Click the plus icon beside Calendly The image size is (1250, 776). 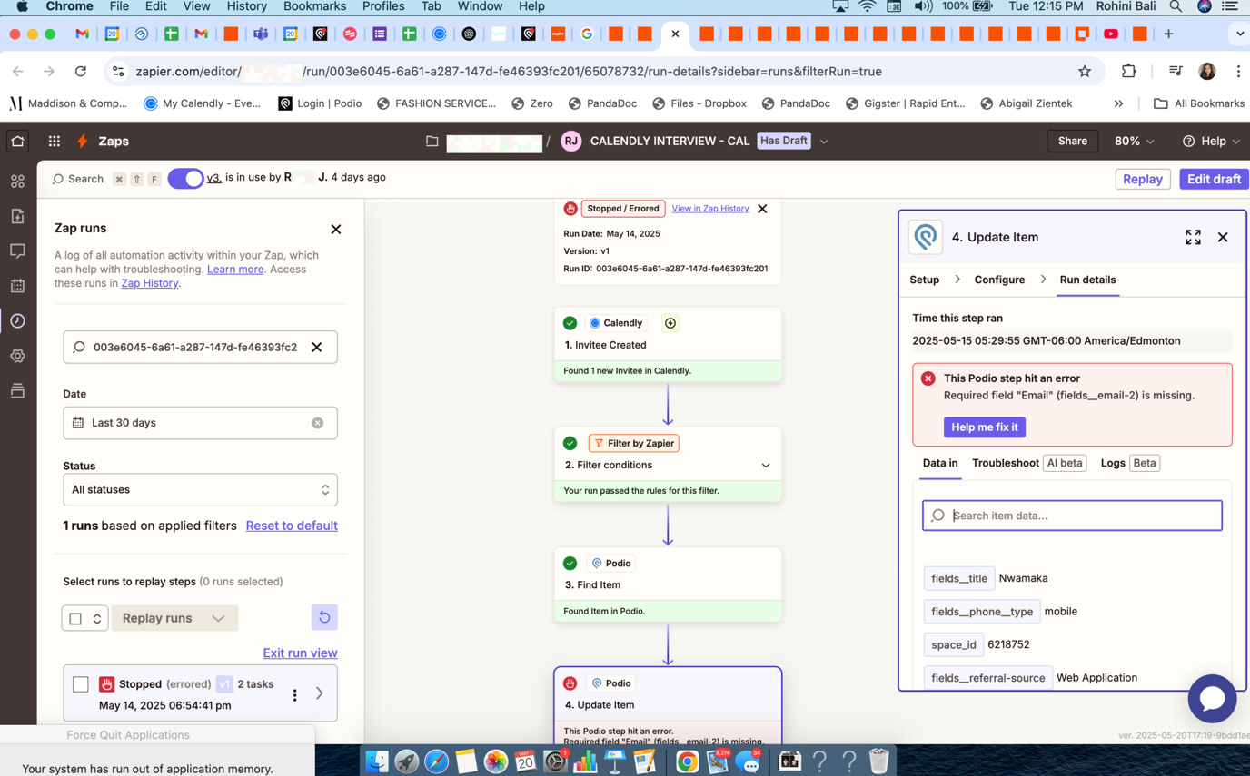click(x=670, y=323)
